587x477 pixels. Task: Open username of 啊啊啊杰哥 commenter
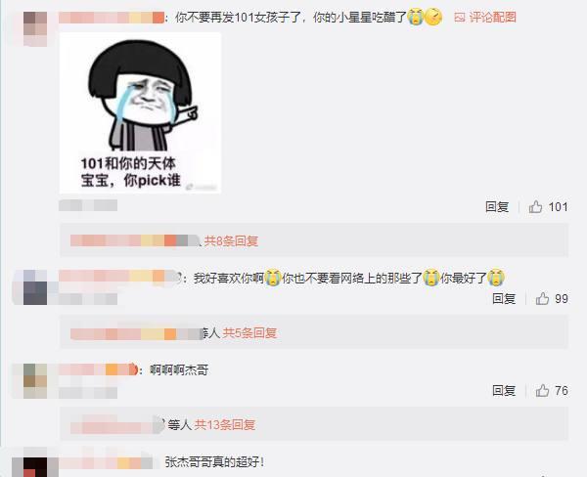click(x=98, y=369)
